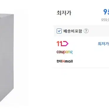Select the coupang price row
Image resolution: width=109 pixels, height=109 pixels.
81,52
